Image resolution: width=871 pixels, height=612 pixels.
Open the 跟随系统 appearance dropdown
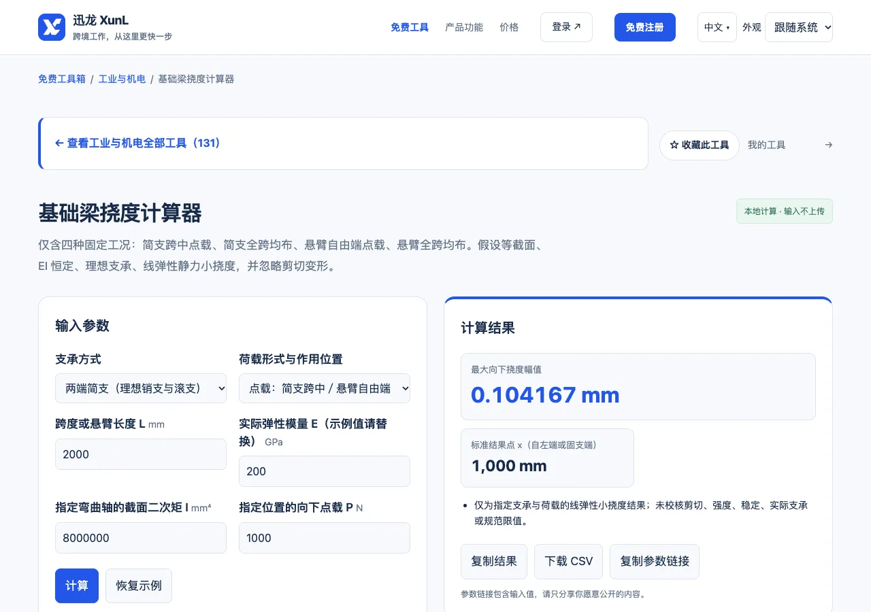(x=799, y=27)
